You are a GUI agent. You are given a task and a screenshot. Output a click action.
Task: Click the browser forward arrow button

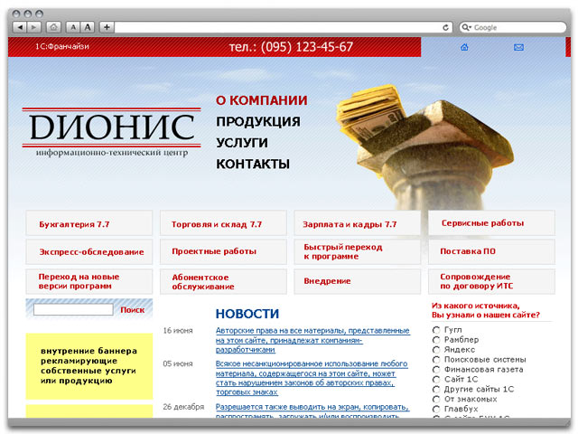33,27
